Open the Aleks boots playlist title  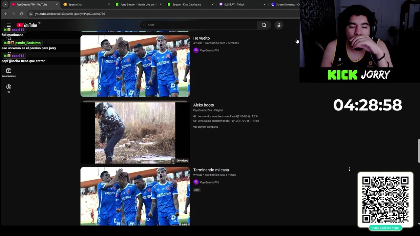pos(203,105)
